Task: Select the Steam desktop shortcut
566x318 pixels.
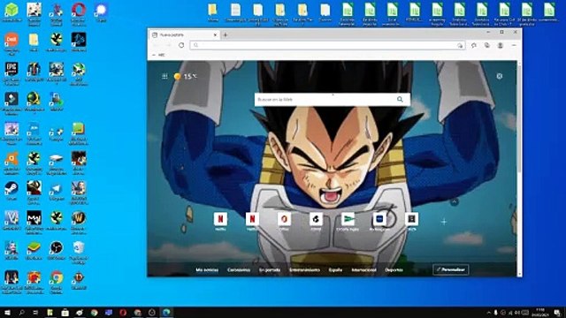Action: [11, 191]
